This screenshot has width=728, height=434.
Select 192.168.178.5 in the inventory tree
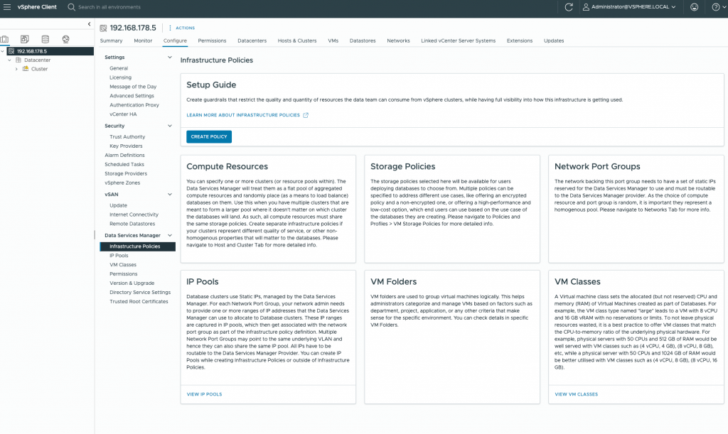click(31, 51)
